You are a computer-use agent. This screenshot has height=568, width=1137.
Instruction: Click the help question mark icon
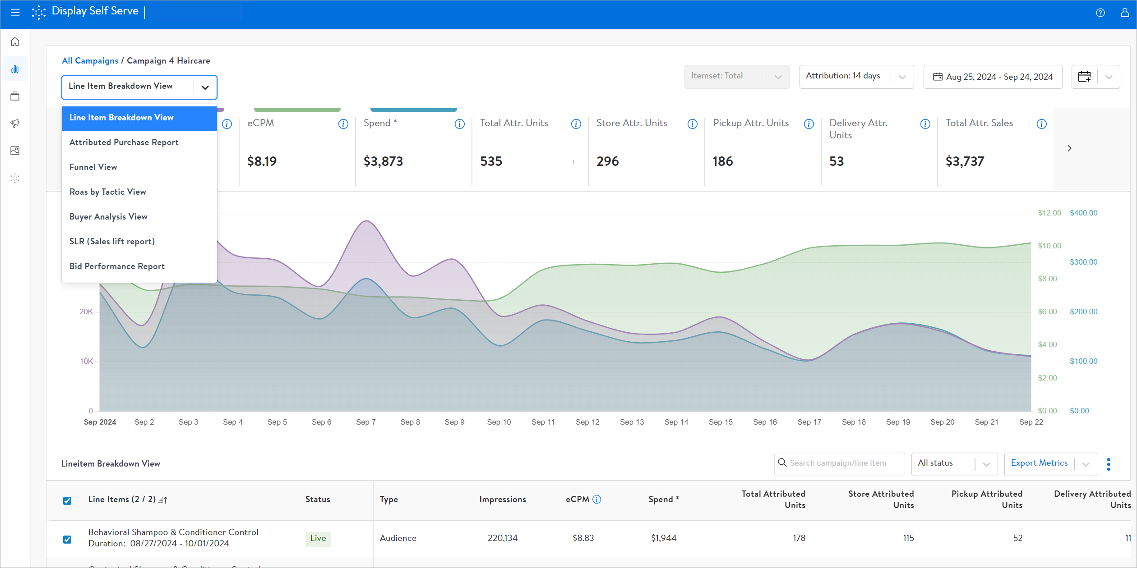tap(1100, 13)
